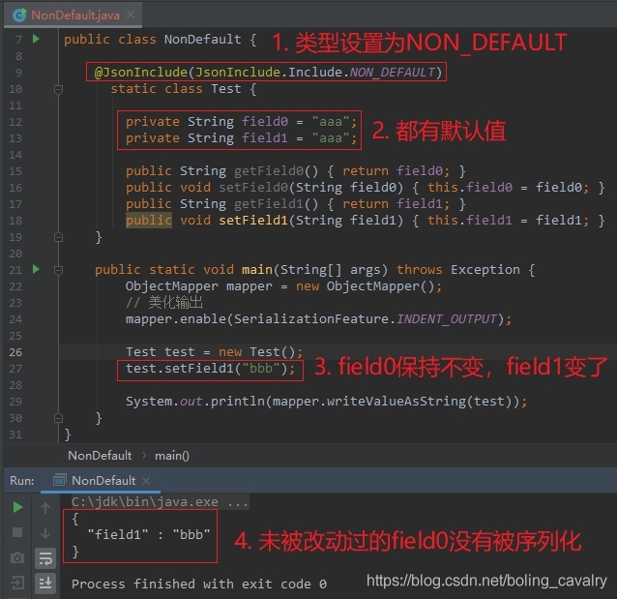Click the camera Dump Threads icon

[x=17, y=557]
